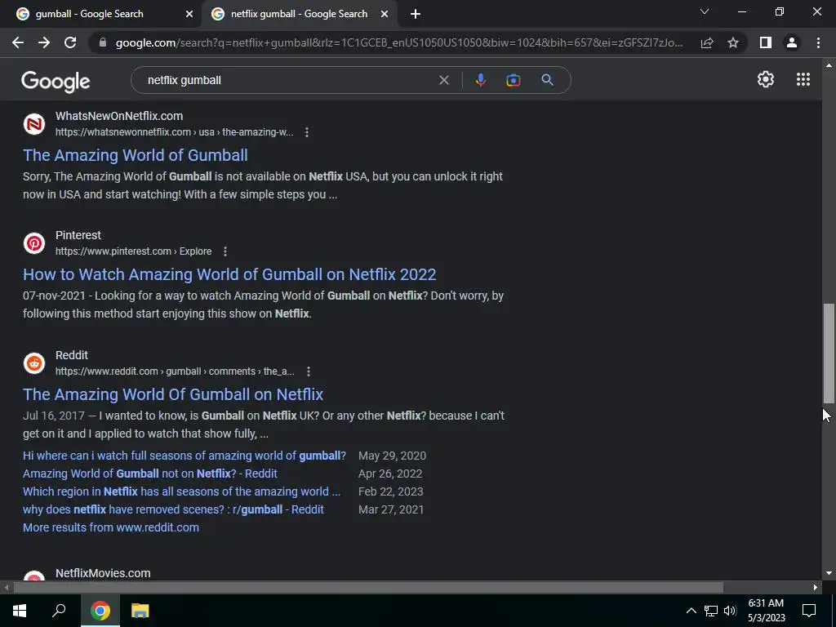The image size is (836, 627).
Task: Click the scroll up arrow
Action: point(829,65)
